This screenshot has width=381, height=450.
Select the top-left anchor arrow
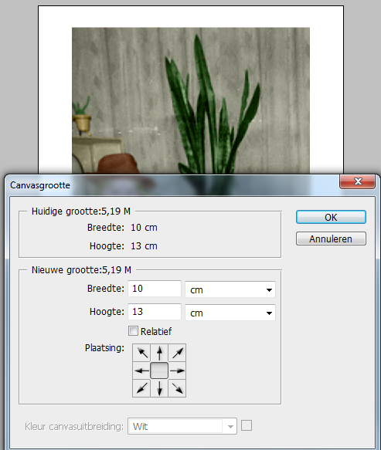[x=141, y=353]
